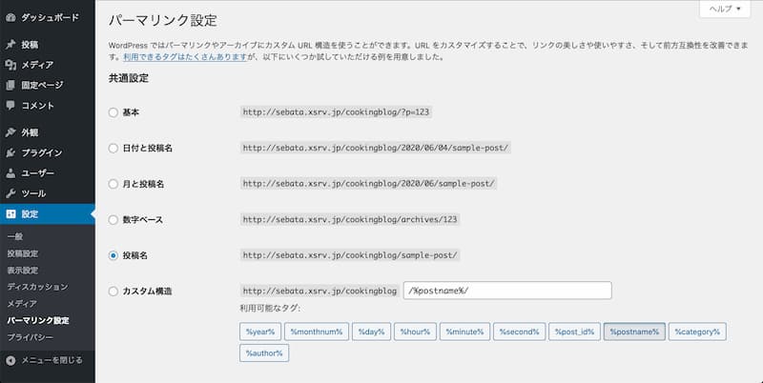Insert %day% tag button

(x=371, y=332)
